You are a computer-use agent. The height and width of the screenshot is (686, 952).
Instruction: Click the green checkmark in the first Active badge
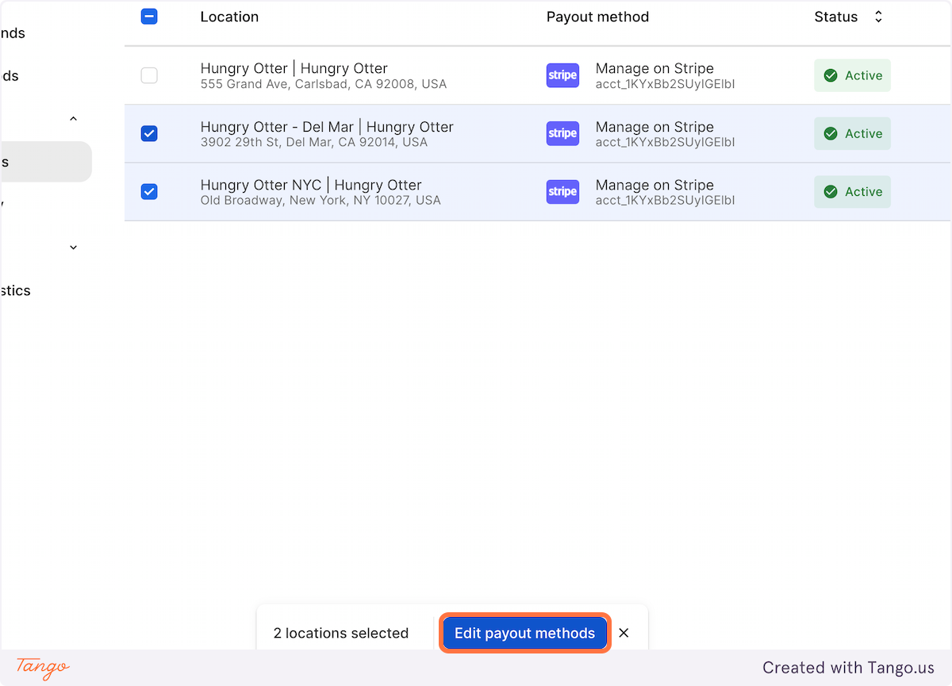(831, 75)
